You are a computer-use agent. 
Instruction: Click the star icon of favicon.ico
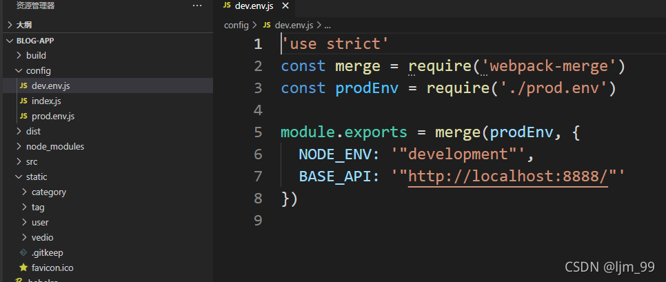pyautogui.click(x=23, y=268)
